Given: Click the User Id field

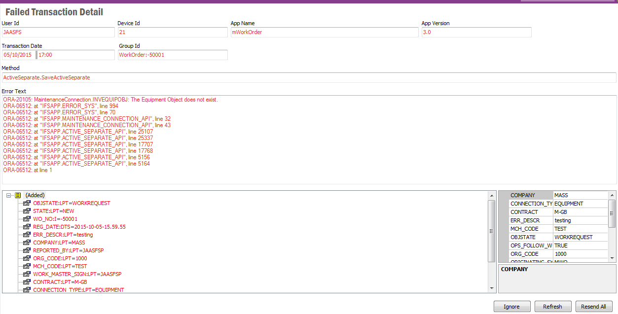Looking at the screenshot, I should click(58, 32).
